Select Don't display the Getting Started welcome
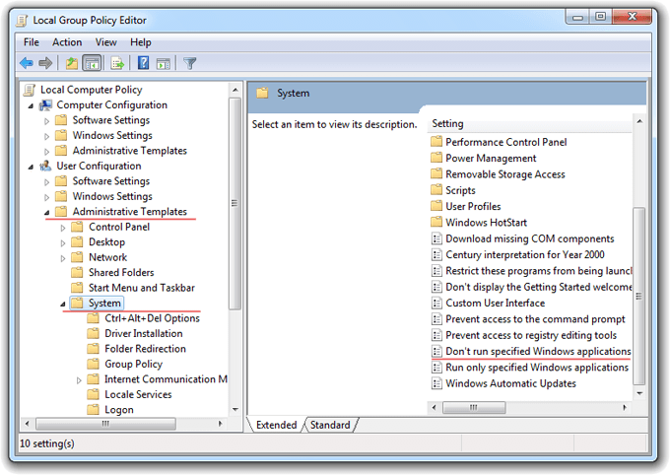670x475 pixels. tap(538, 287)
